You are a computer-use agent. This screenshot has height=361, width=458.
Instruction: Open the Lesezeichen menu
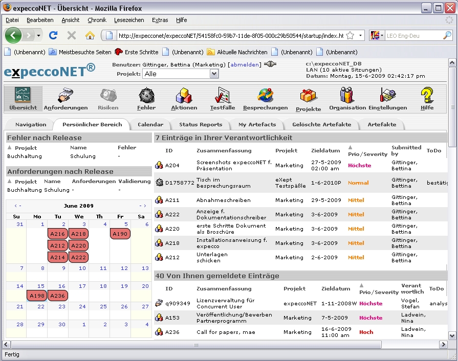pos(129,20)
